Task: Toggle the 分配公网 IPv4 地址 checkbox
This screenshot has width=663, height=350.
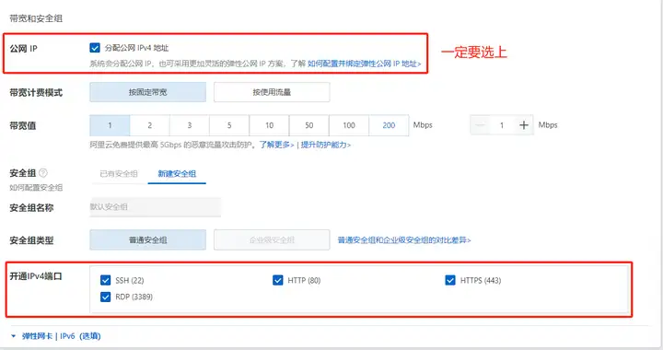Action: [x=95, y=48]
